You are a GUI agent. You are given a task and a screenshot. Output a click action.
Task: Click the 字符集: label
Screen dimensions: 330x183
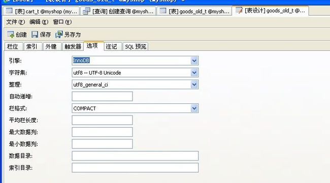18,72
